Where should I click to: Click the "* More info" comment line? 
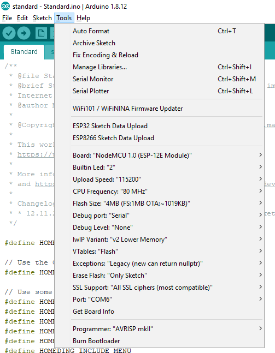pos(32,174)
